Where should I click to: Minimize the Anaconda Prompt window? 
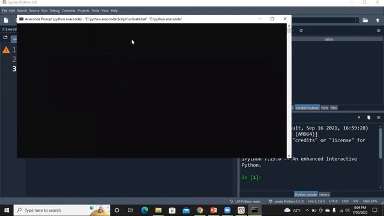[x=259, y=19]
